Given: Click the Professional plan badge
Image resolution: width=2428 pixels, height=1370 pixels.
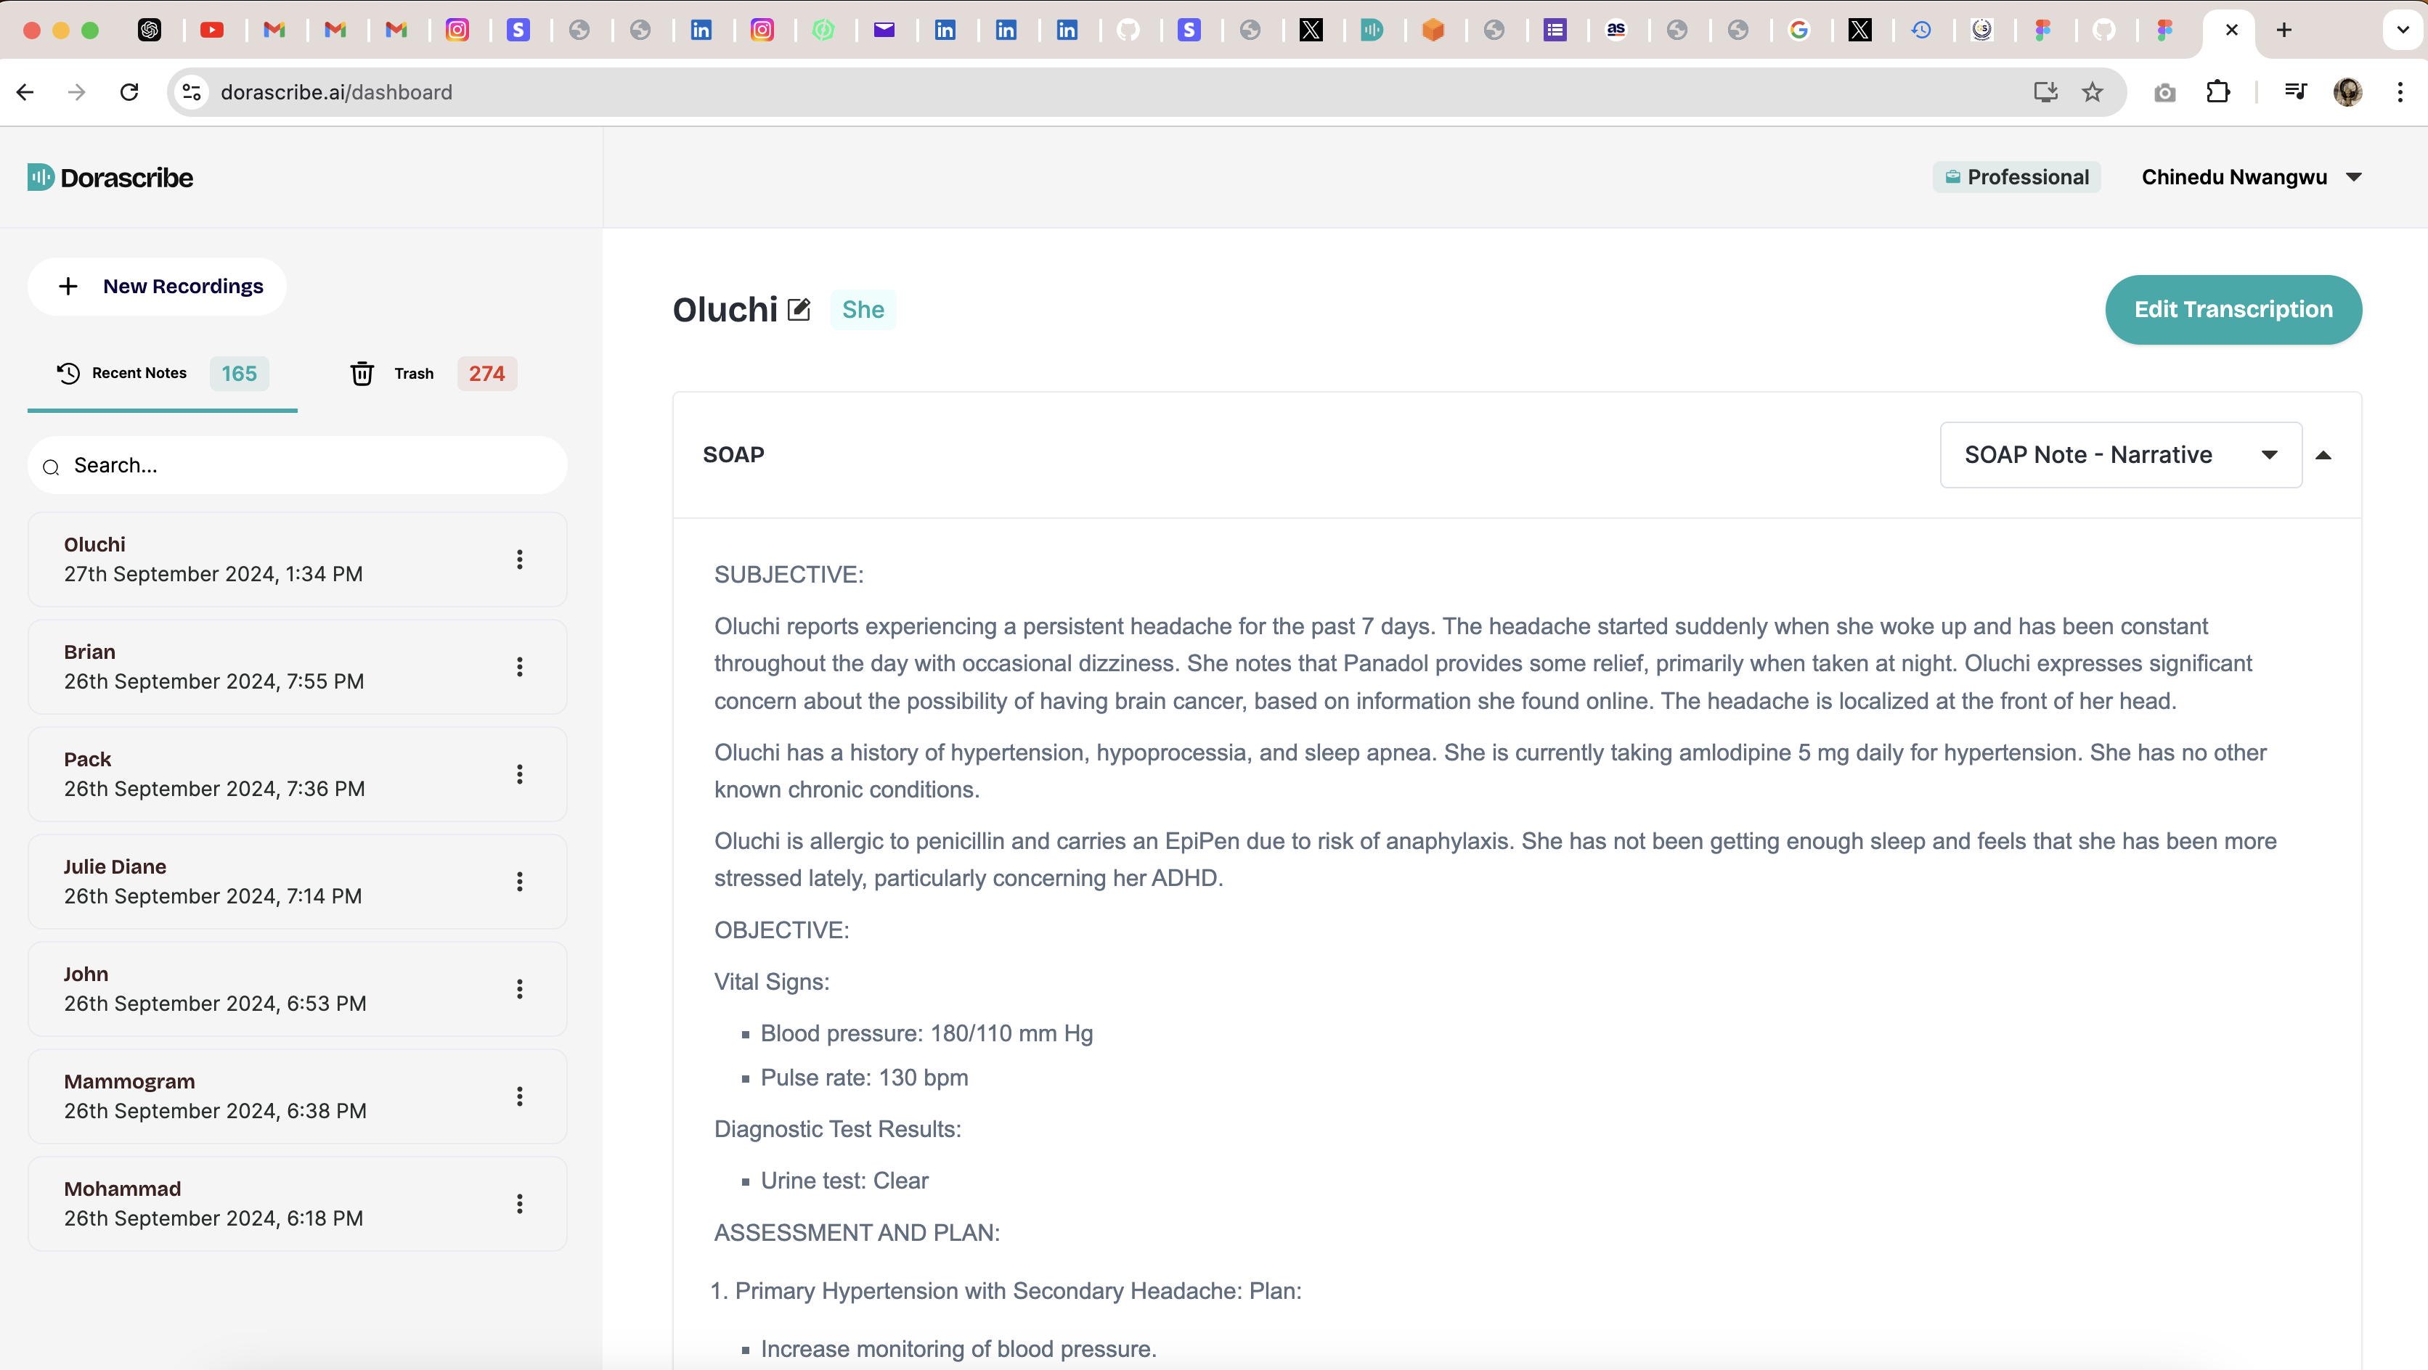Looking at the screenshot, I should (x=2017, y=177).
